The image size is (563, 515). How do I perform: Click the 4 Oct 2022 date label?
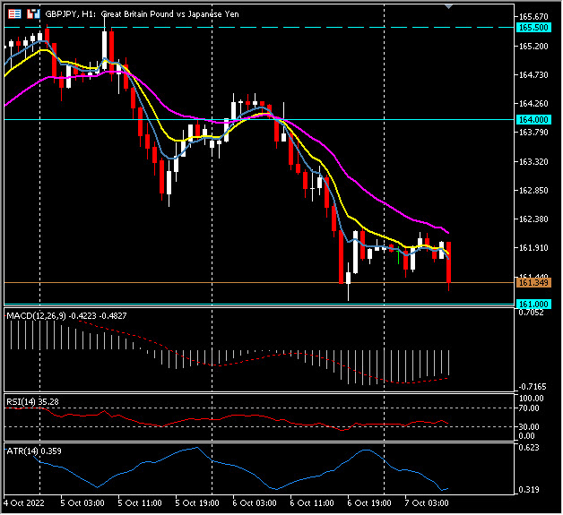(25, 504)
